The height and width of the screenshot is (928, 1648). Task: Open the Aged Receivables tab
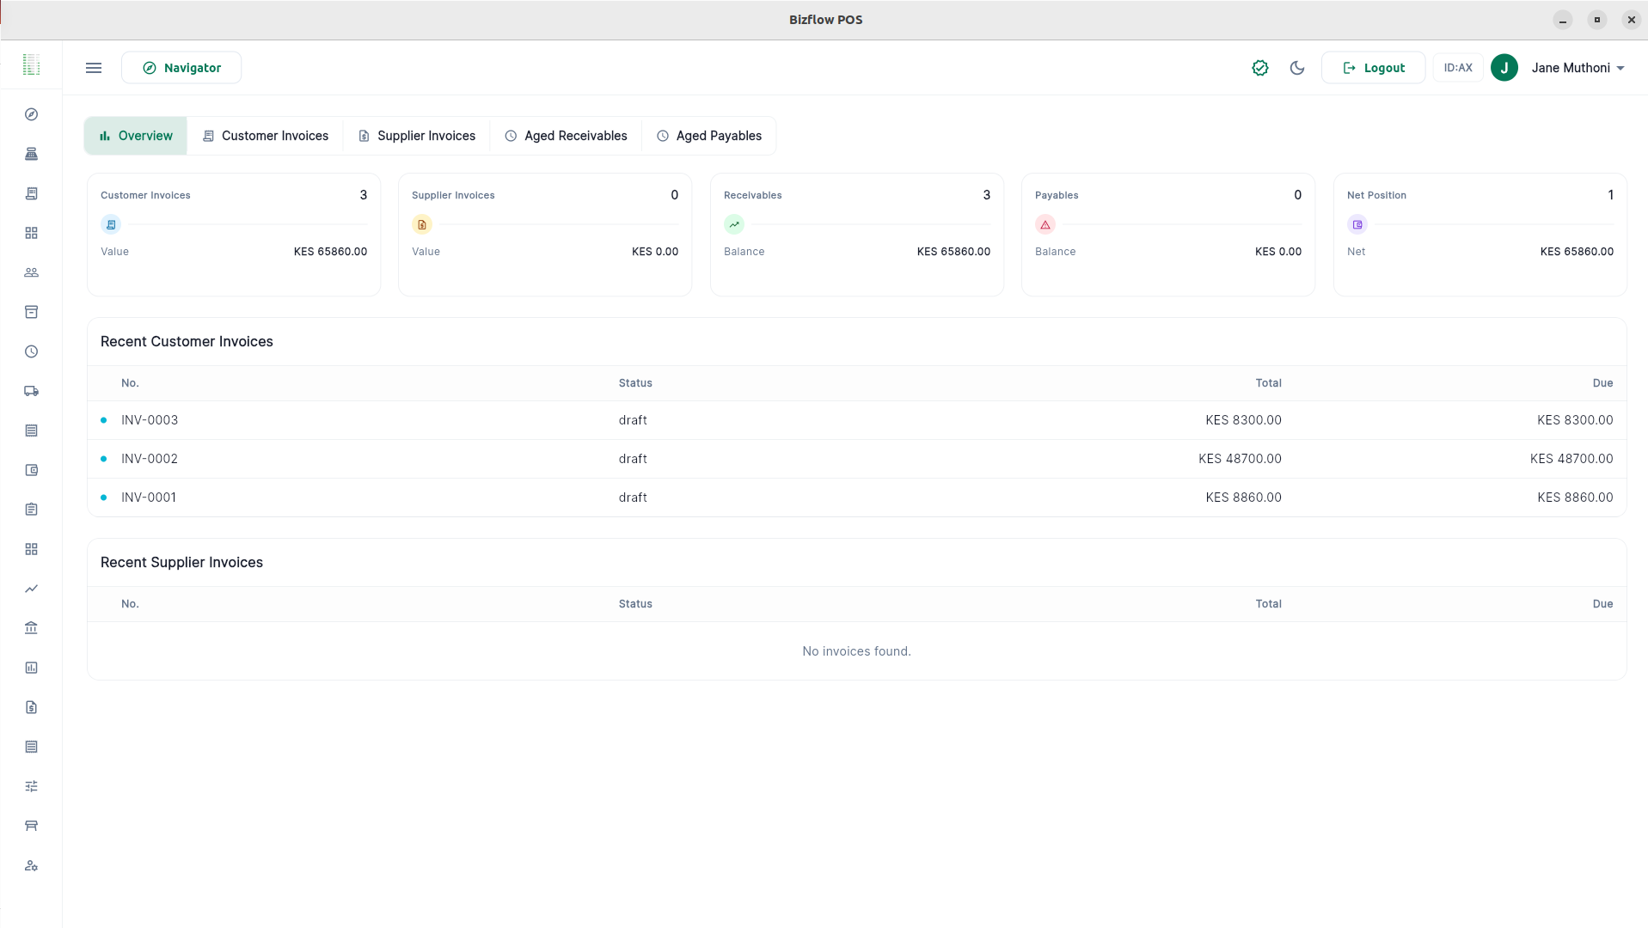coord(566,136)
